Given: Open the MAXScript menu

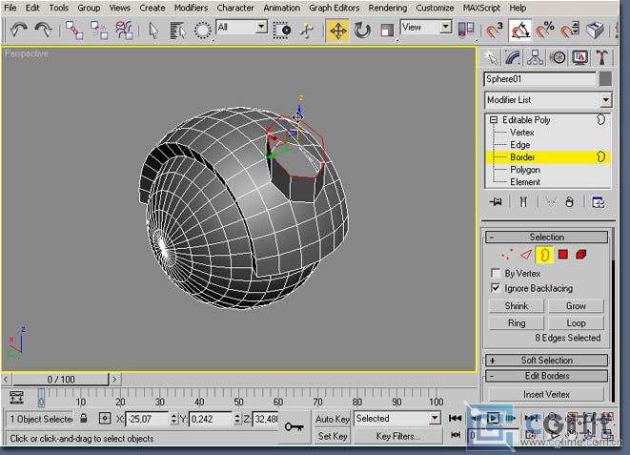Looking at the screenshot, I should (481, 8).
